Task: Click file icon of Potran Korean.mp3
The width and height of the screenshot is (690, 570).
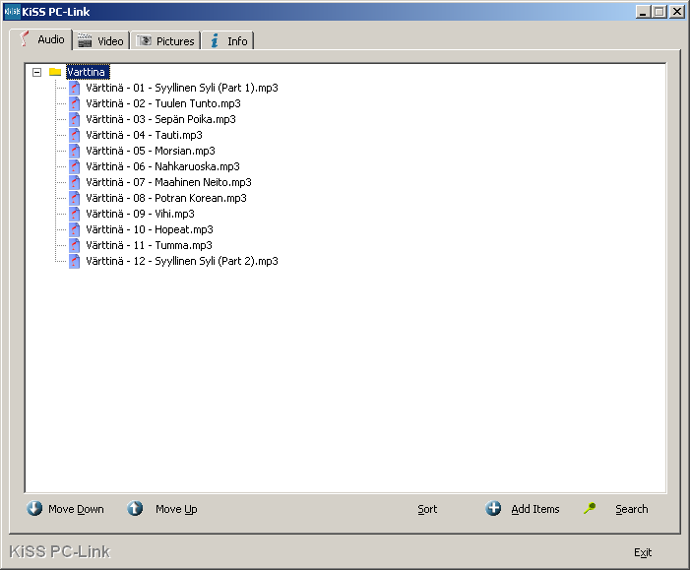Action: (75, 199)
